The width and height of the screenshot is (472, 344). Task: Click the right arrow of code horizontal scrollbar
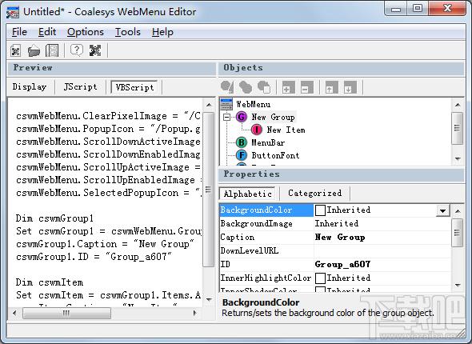pos(194,314)
